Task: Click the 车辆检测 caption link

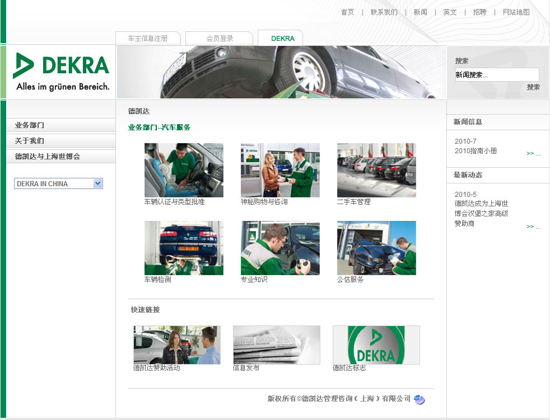Action: [157, 280]
